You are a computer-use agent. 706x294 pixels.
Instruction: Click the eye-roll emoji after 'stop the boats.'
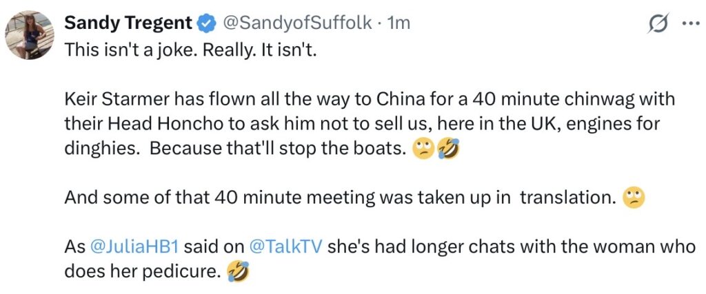421,149
